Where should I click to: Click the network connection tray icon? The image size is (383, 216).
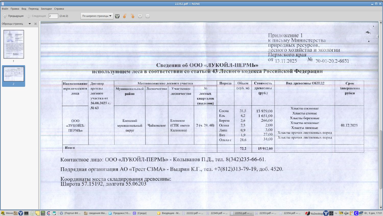[x=361, y=213]
